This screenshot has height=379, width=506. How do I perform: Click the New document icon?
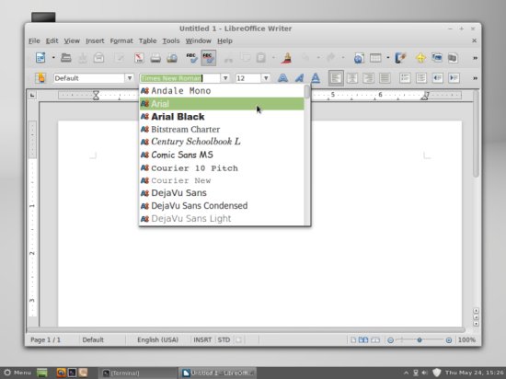[40, 58]
